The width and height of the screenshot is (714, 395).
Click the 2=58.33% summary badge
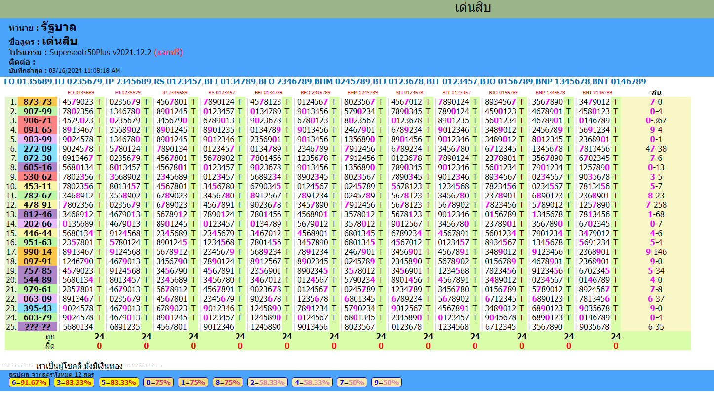click(268, 382)
